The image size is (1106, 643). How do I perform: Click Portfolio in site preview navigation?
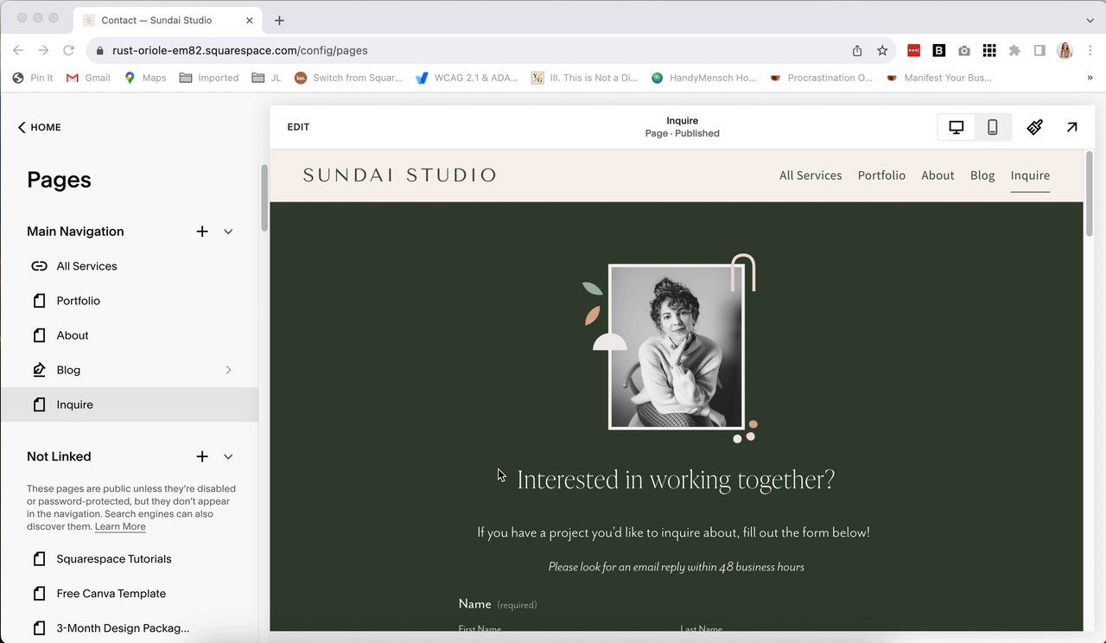881,175
